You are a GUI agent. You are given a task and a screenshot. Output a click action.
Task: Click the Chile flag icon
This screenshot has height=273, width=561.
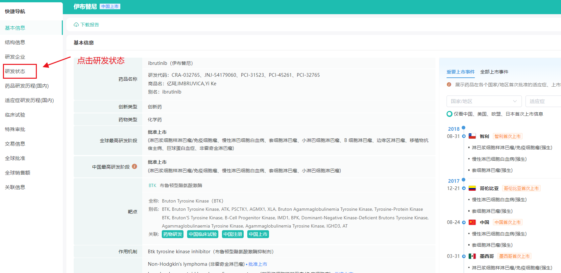pyautogui.click(x=472, y=136)
